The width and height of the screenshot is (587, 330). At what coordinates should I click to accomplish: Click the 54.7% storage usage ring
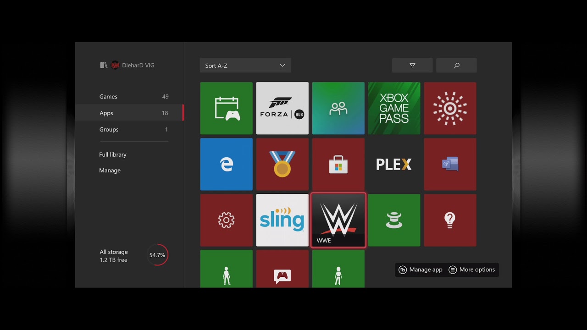(x=157, y=255)
